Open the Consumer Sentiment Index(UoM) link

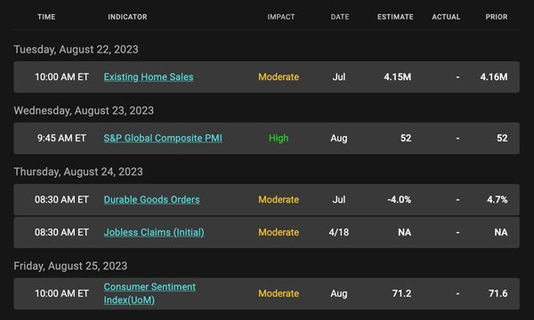tap(150, 293)
